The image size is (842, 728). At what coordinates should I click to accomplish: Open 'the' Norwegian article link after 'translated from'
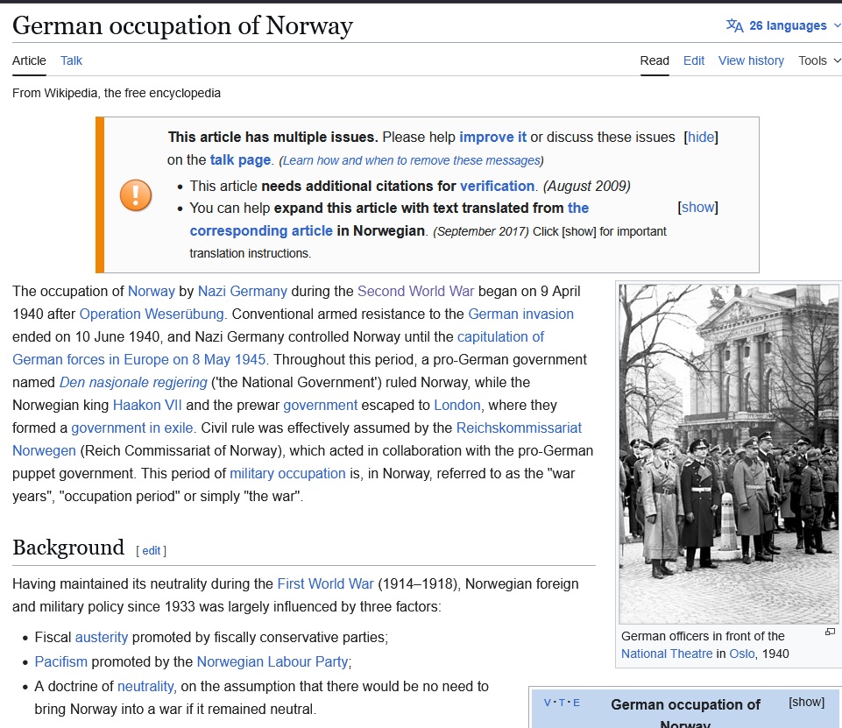tap(577, 208)
